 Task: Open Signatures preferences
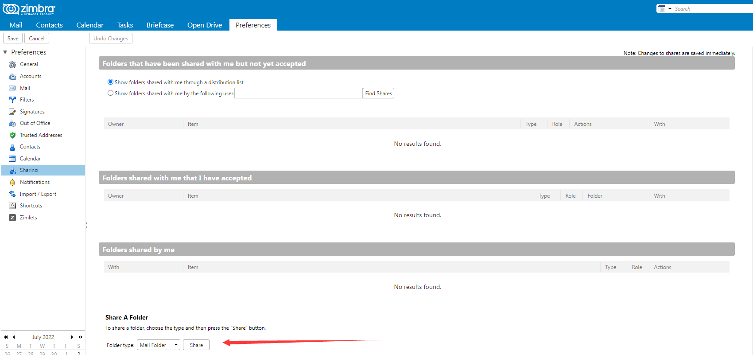32,112
